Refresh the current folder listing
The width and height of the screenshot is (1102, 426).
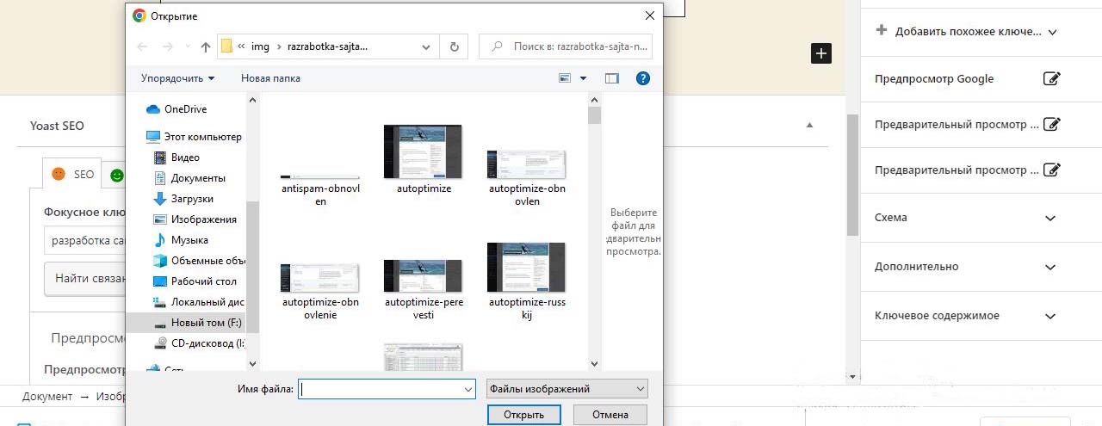click(x=454, y=46)
